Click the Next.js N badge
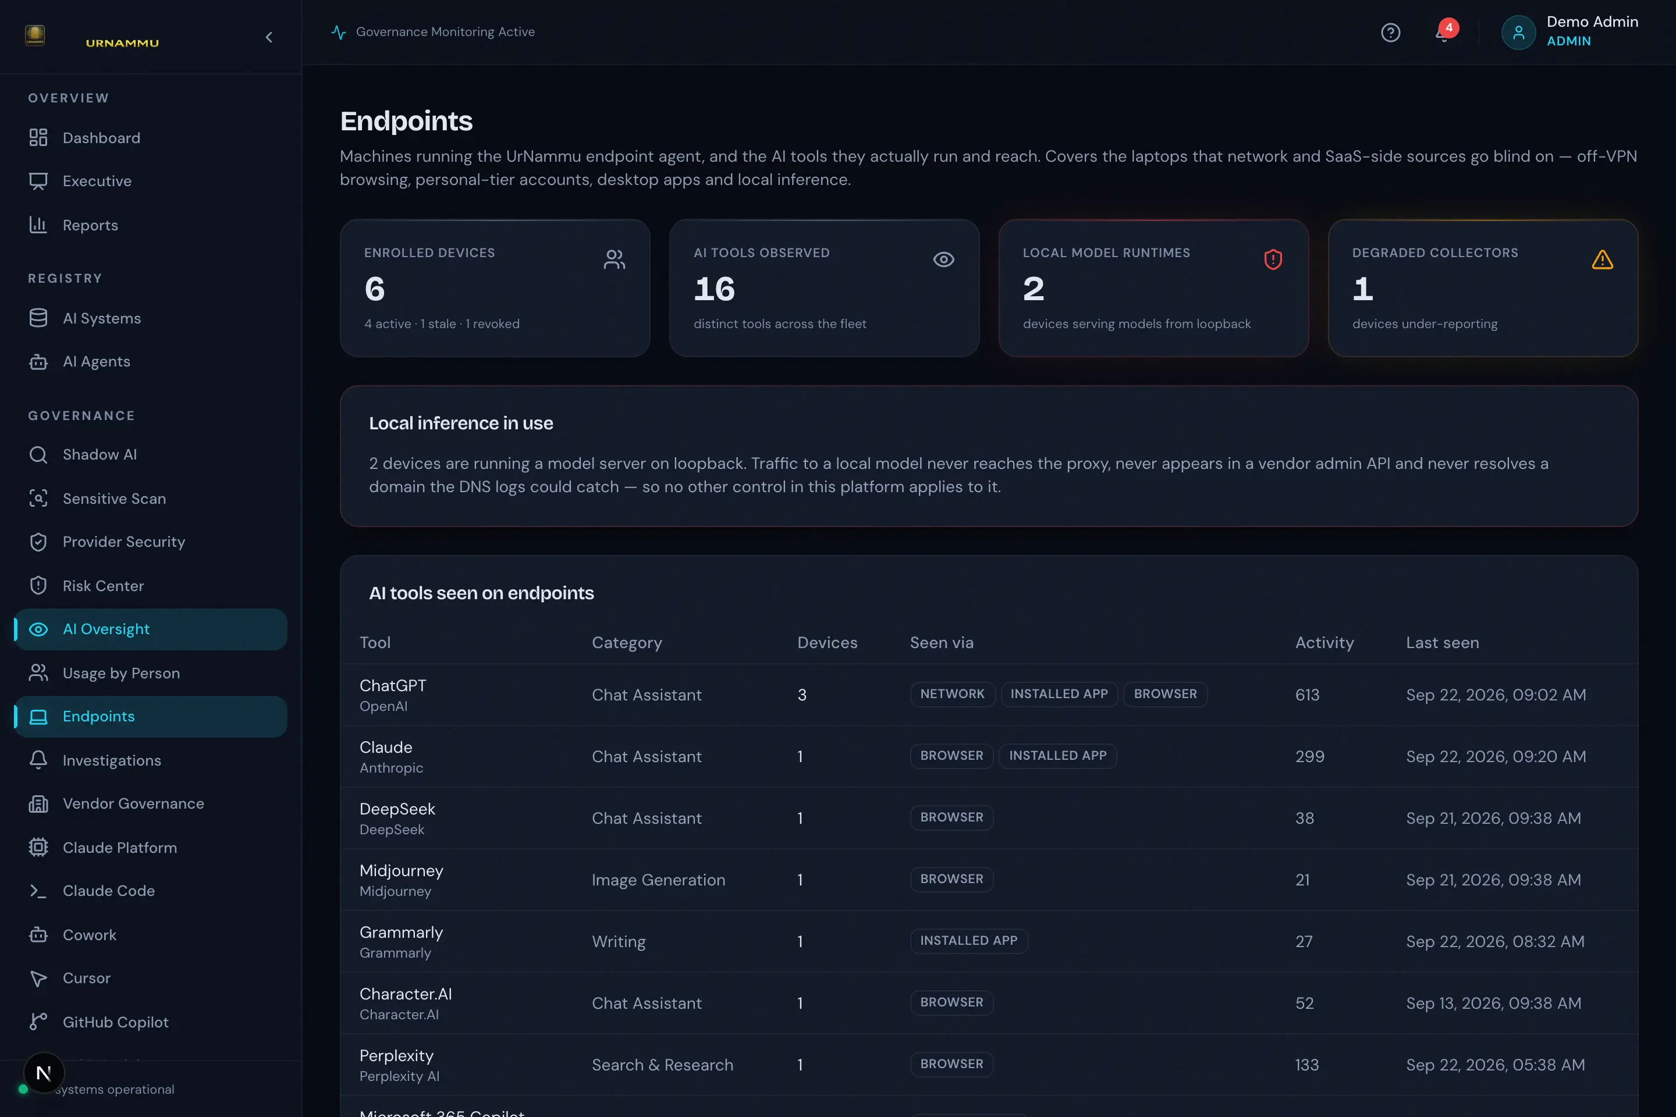 point(44,1073)
